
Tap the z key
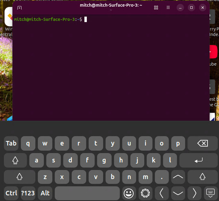45,177
